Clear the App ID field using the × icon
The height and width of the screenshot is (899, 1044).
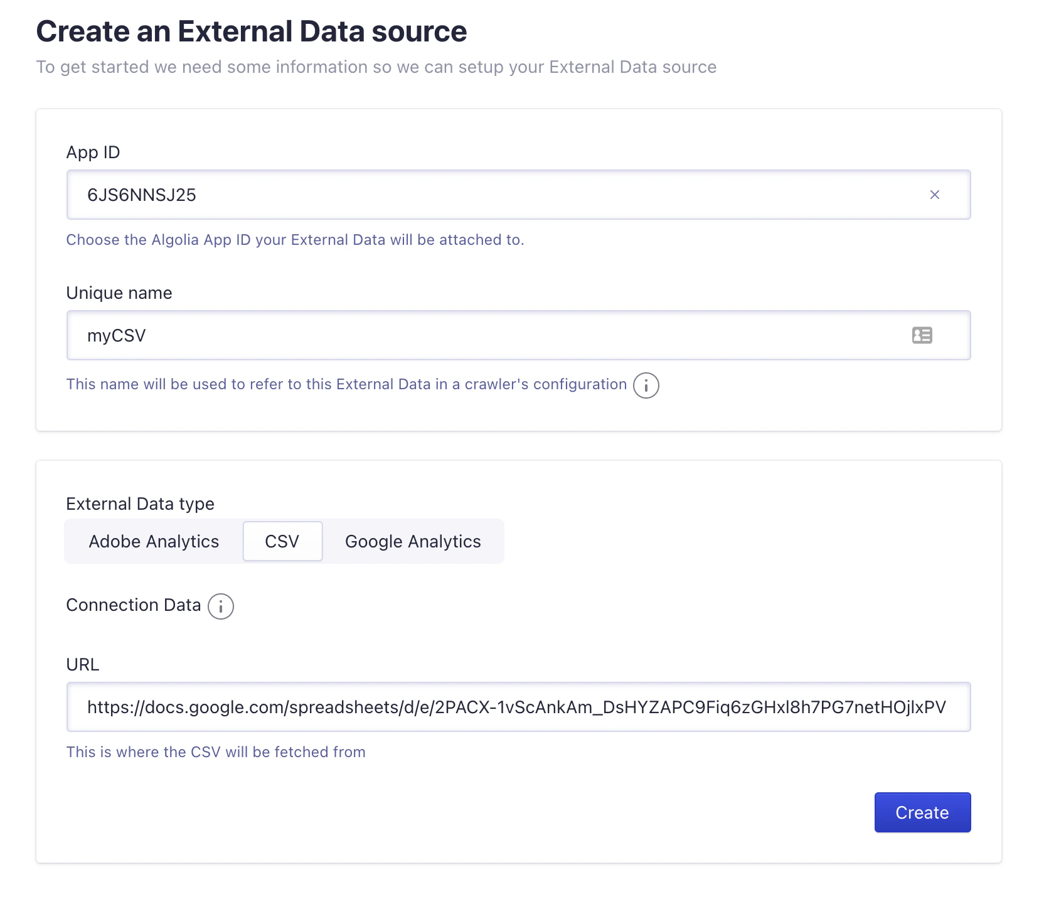point(935,195)
